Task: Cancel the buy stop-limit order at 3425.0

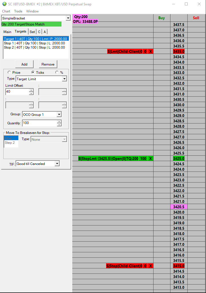Action: pos(151,159)
